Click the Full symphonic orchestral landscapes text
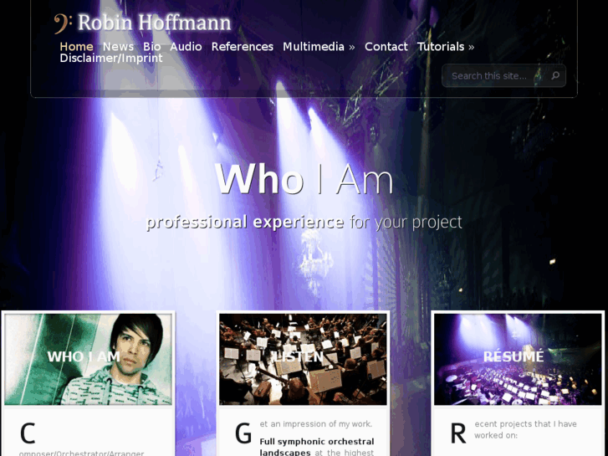Viewport: 608px width, 456px height. pyautogui.click(x=317, y=447)
